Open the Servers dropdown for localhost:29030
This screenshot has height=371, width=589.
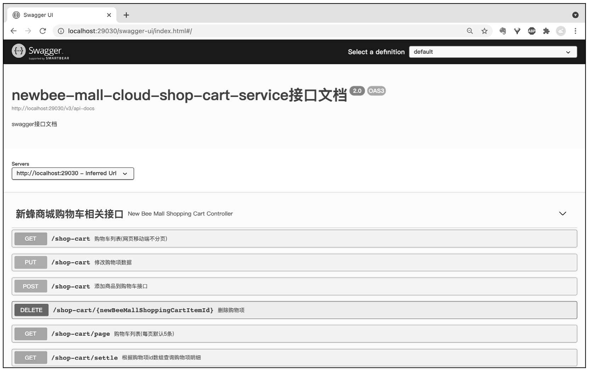click(x=73, y=173)
